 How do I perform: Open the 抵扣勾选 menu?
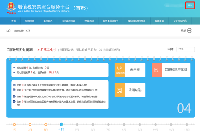click(30, 21)
